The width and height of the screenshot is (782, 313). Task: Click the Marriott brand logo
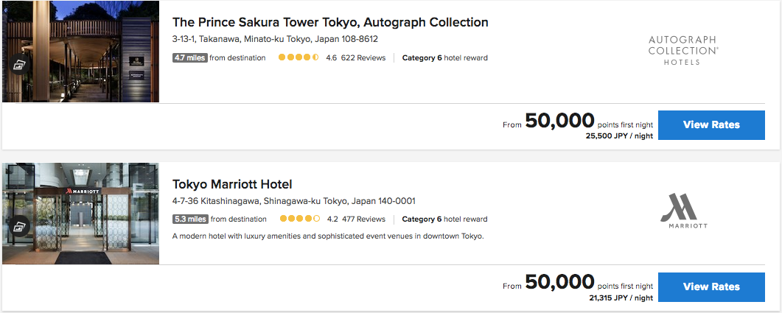pyautogui.click(x=682, y=211)
